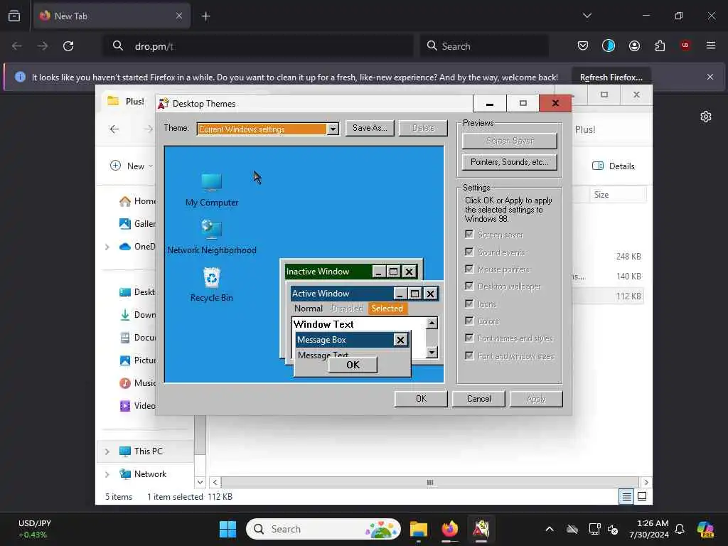The width and height of the screenshot is (728, 546).
Task: Open new tab page settings gear
Action: pyautogui.click(x=706, y=117)
